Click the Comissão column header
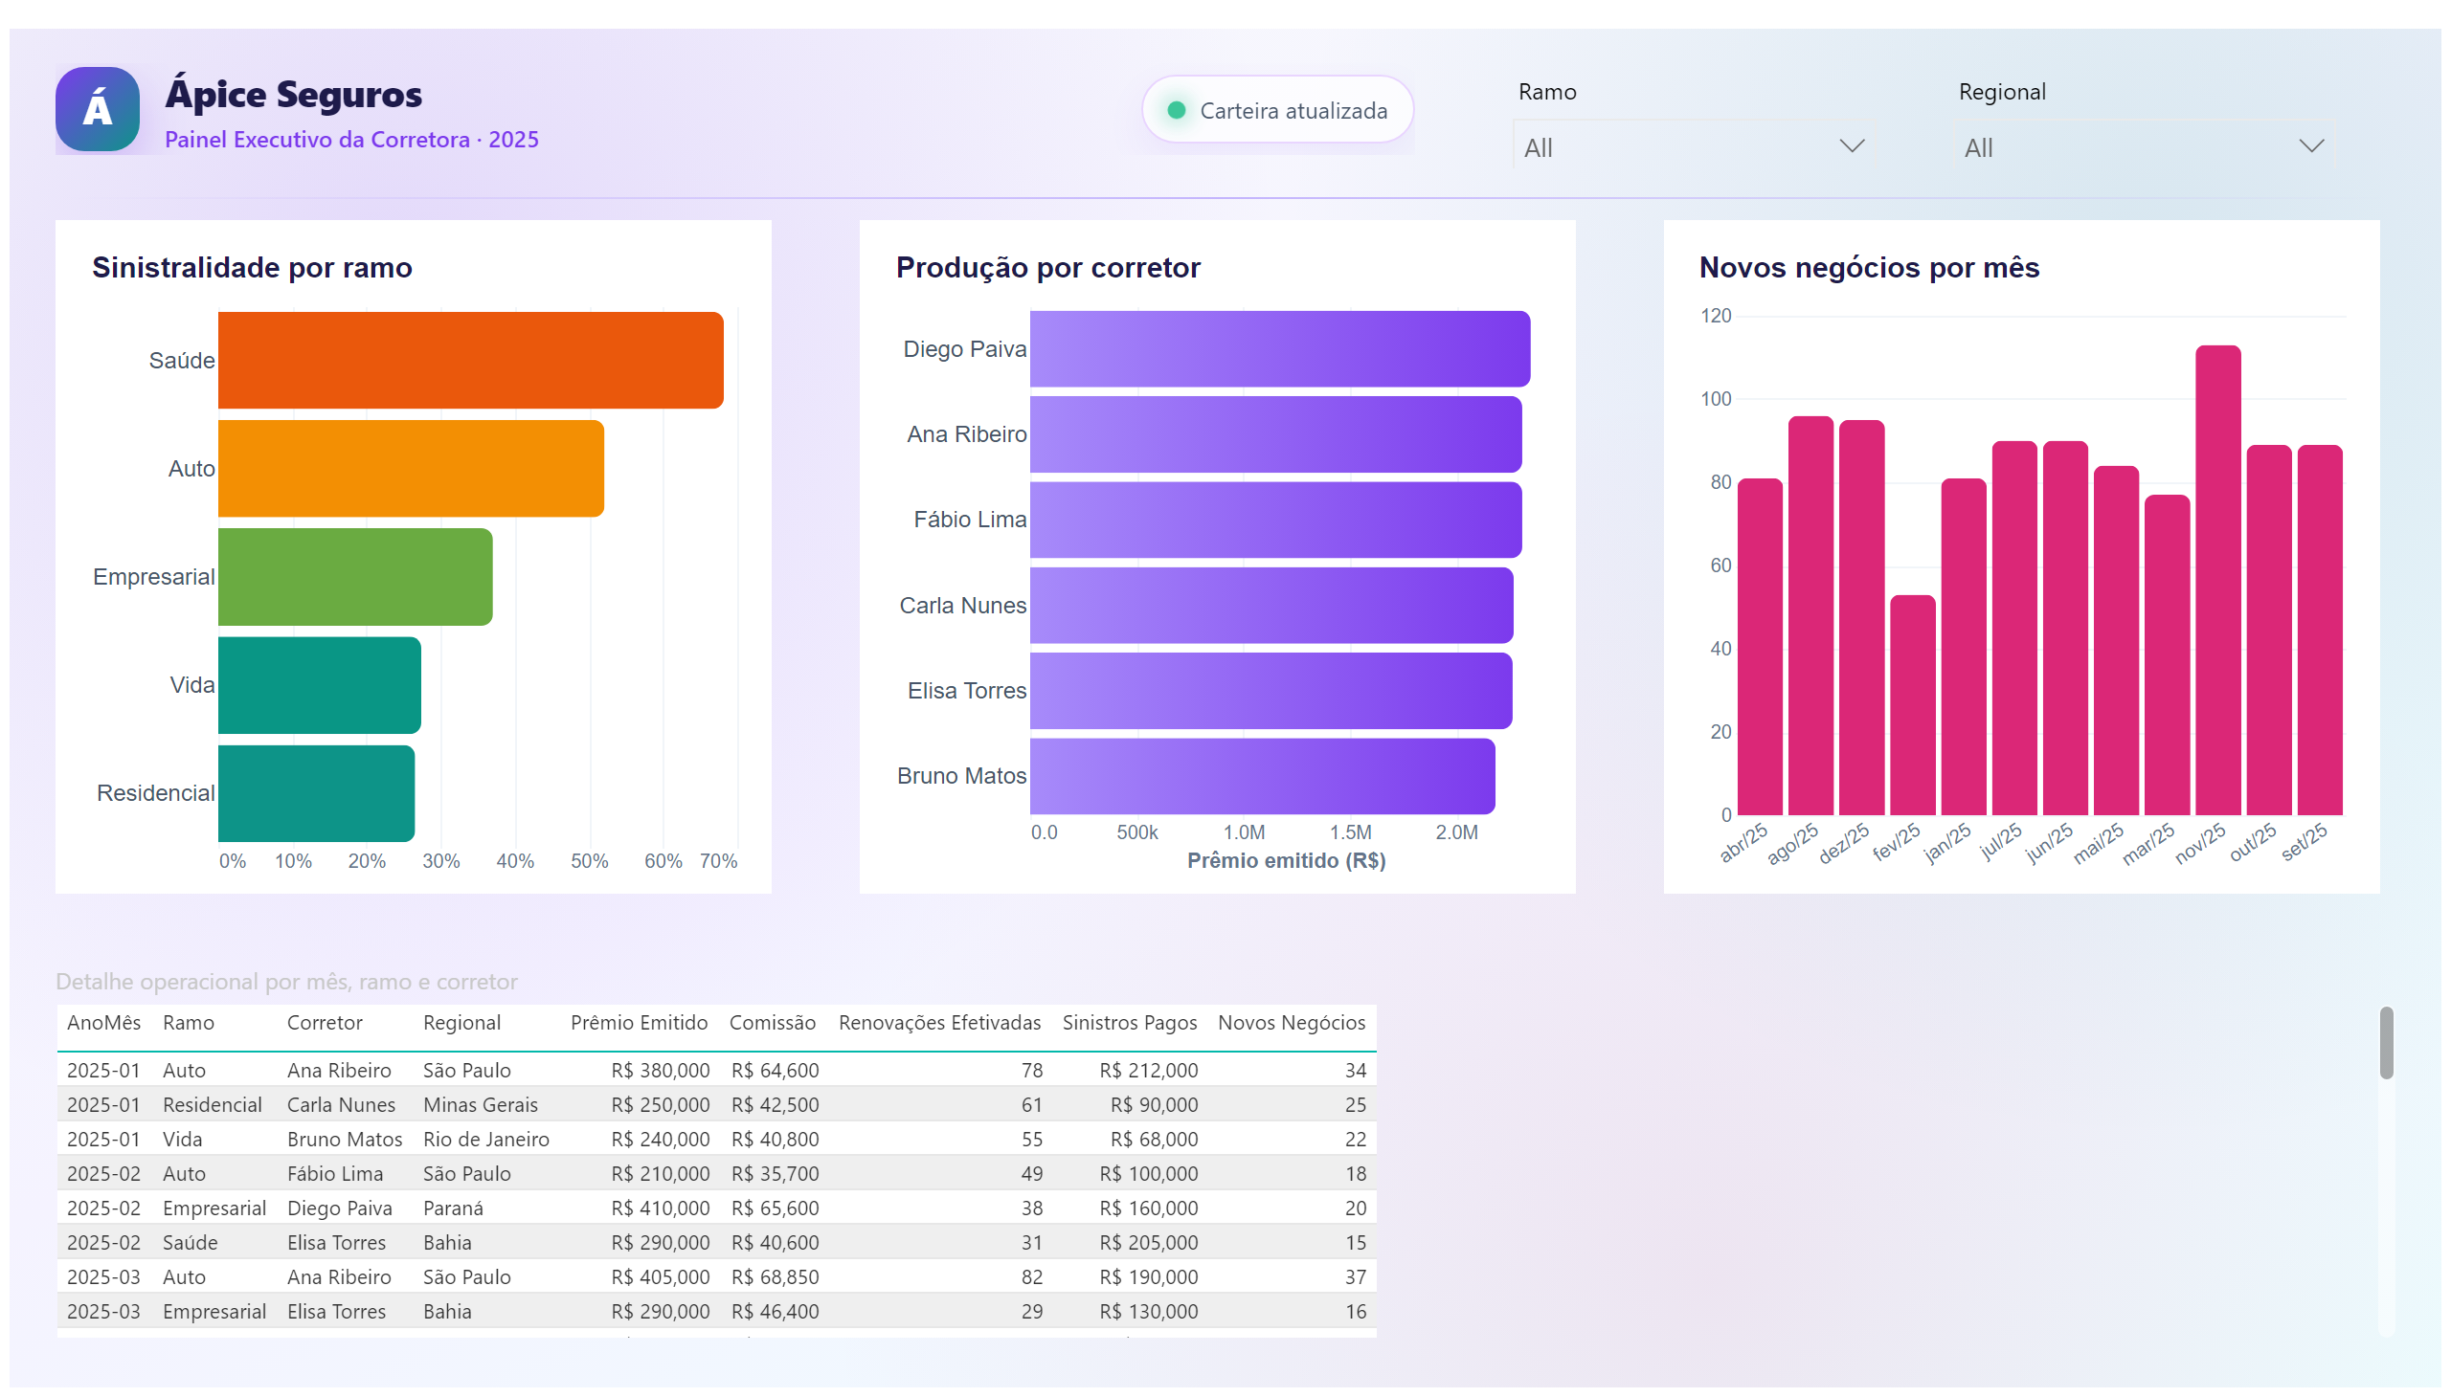2451x1397 pixels. pyautogui.click(x=771, y=1023)
